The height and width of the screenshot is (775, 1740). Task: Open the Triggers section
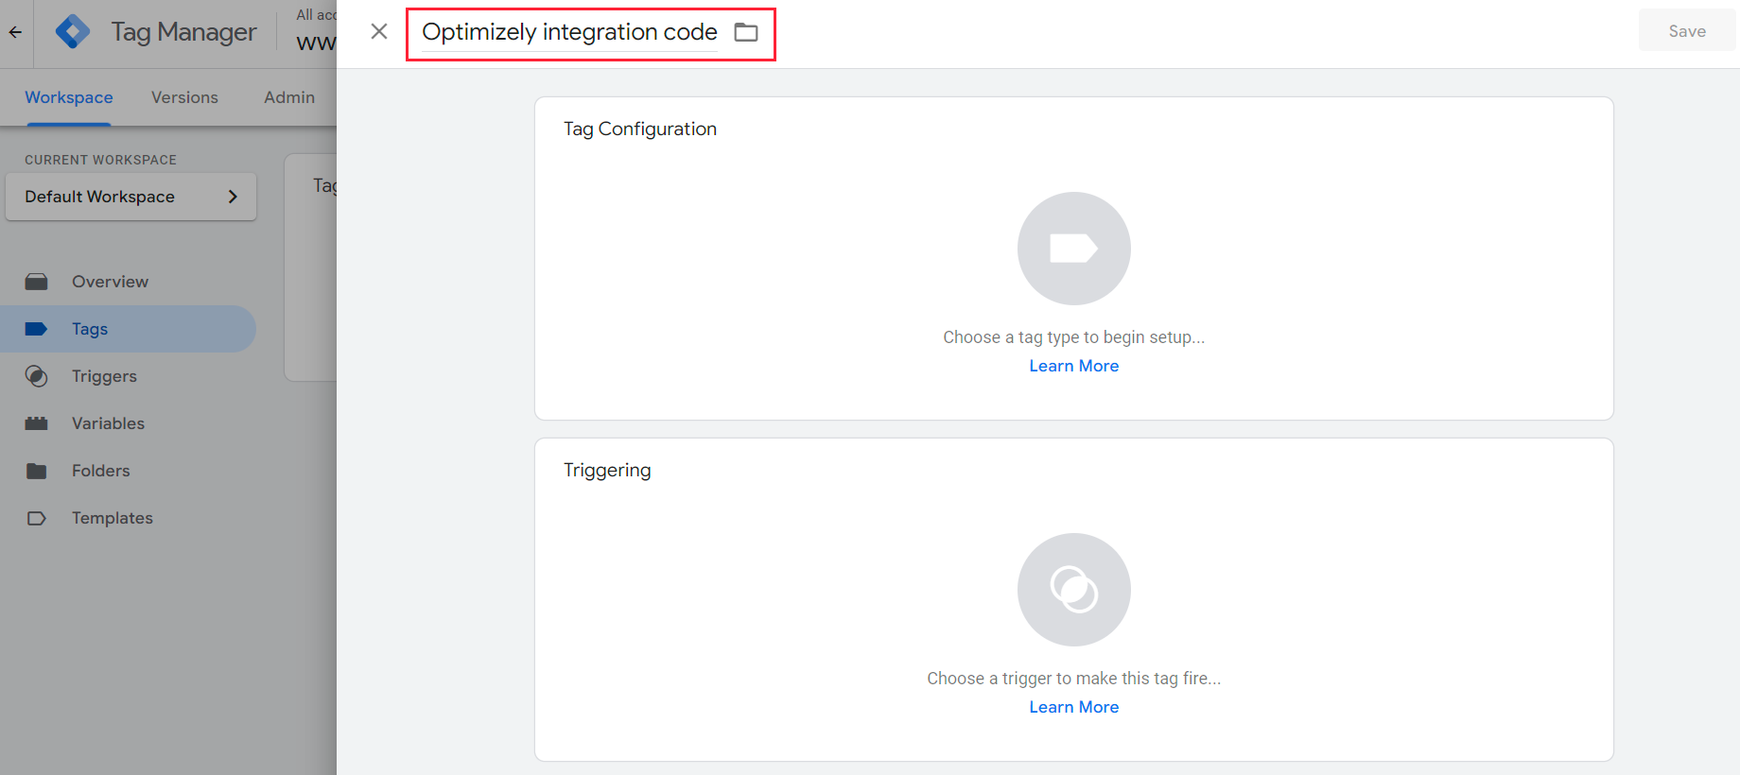point(104,376)
